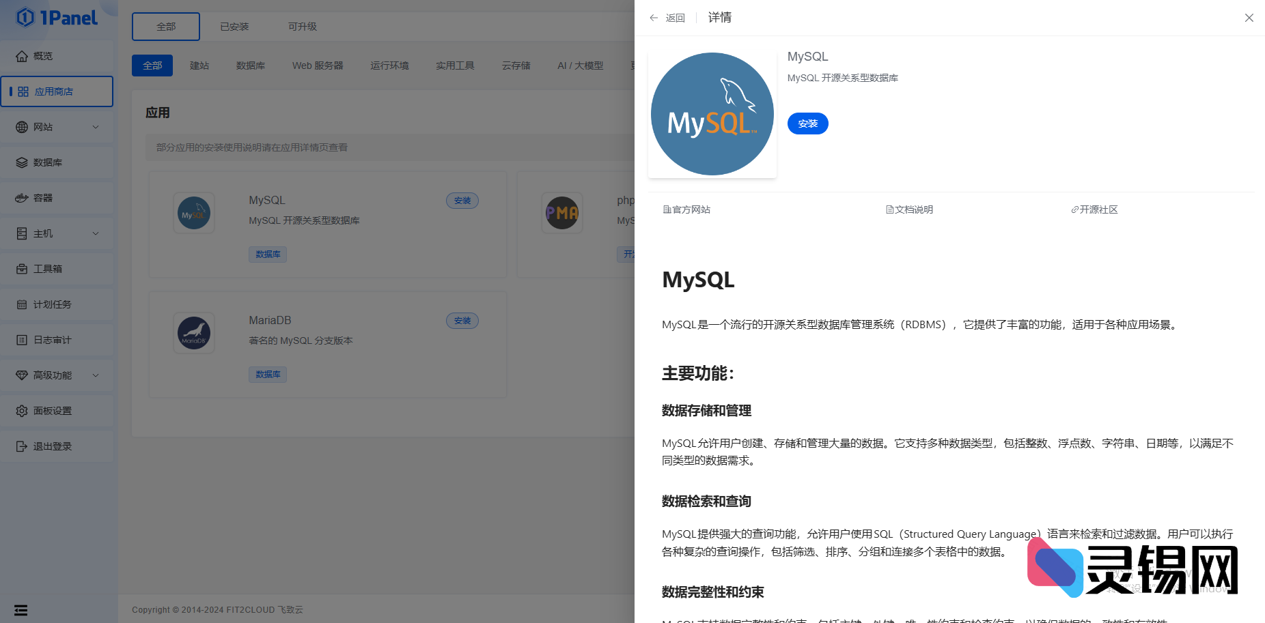This screenshot has width=1265, height=623.
Task: Select the 计划任务 scheduled tasks icon
Action: 22,304
